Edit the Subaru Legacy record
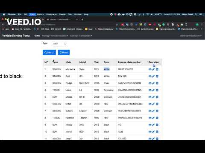The height and width of the screenshot is (153, 205). coord(153,111)
